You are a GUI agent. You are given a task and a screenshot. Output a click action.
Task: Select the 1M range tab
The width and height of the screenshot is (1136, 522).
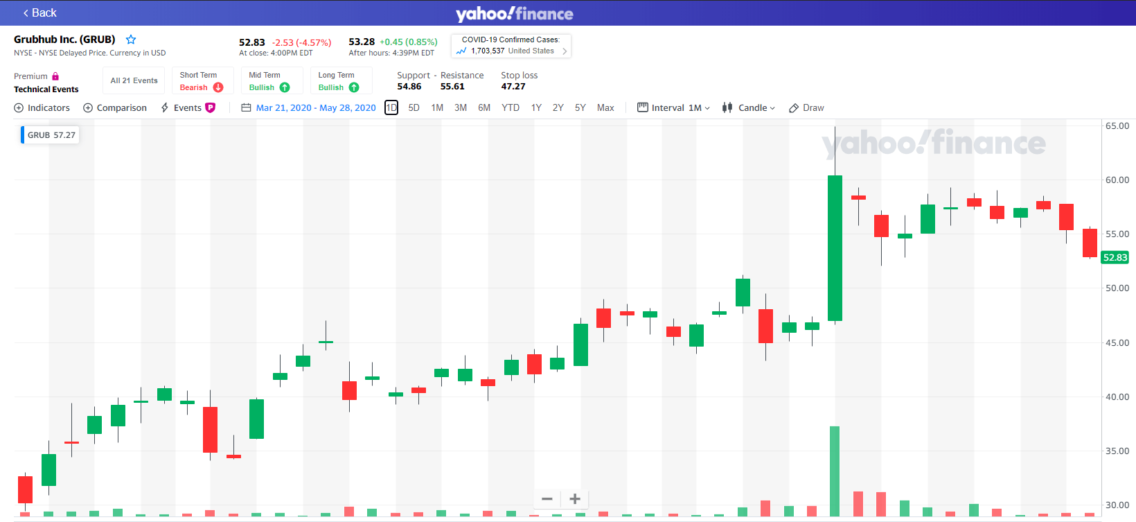[x=437, y=107]
